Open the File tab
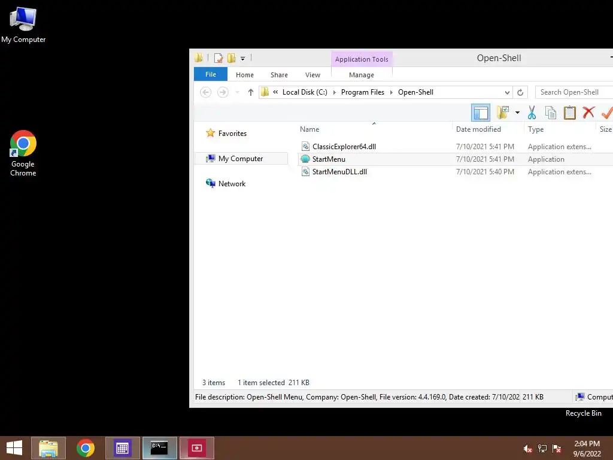 (x=211, y=74)
